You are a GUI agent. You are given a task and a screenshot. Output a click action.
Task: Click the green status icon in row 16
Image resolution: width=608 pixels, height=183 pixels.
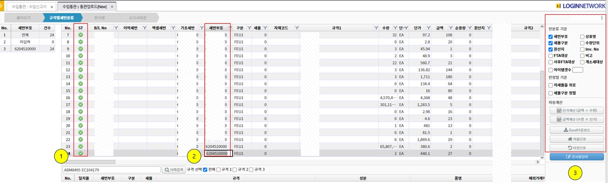81,97
